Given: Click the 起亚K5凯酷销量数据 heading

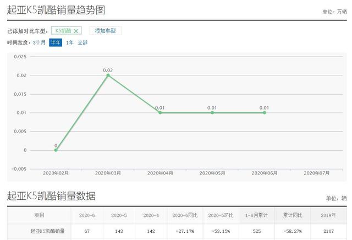Looking at the screenshot, I should coord(51,196).
